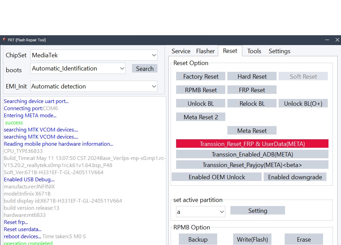This screenshot has height=245, width=341.
Task: Select Transsion_Reset_FRP & UserData(META)
Action: point(252,144)
